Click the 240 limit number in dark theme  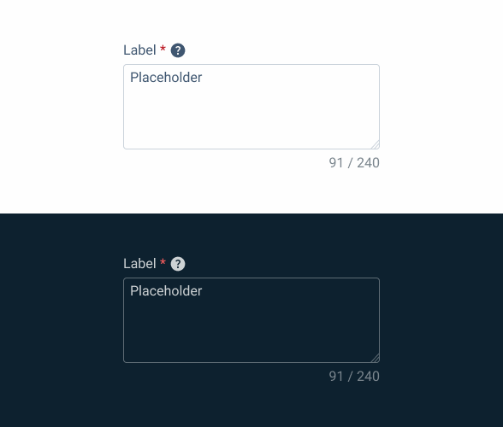coord(368,377)
